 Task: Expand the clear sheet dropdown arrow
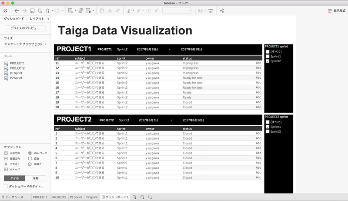point(93,10)
